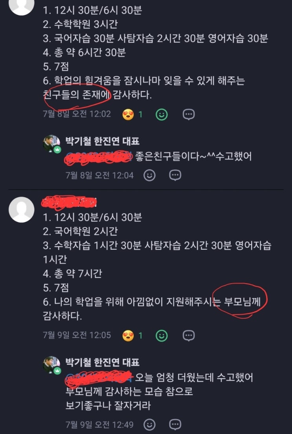Viewport: 292px width, 434px height.
Task: Add smiley reaction to 좋은친구들이다 reply
Action: point(149,175)
